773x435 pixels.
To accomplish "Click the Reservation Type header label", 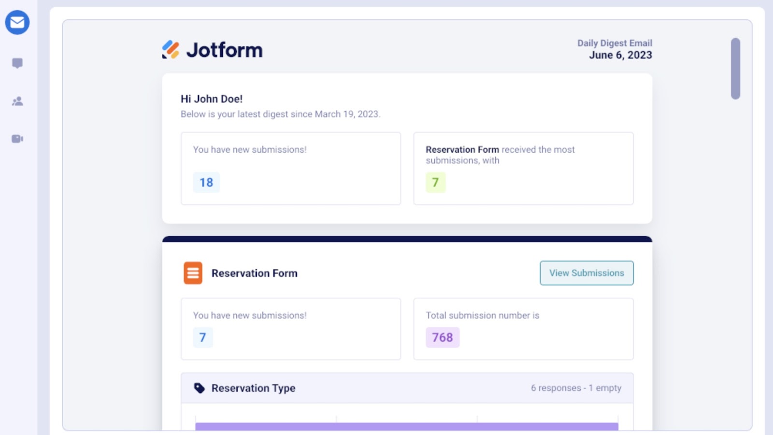I will point(253,388).
